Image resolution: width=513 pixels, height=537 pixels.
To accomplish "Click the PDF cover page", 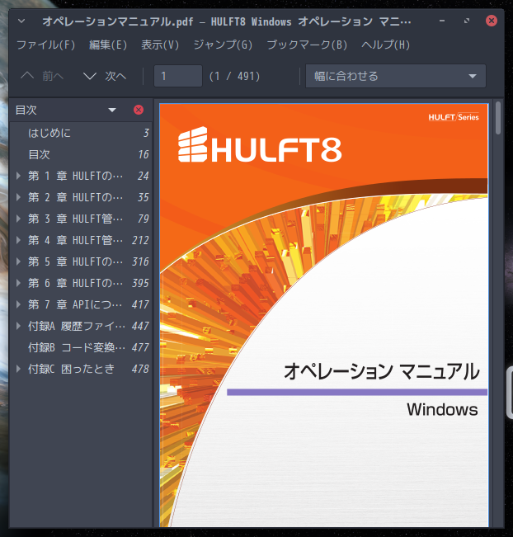I will coord(323,315).
